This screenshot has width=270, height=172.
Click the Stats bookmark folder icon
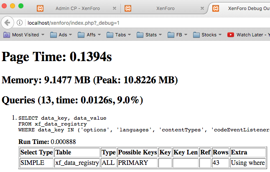tap(140, 35)
